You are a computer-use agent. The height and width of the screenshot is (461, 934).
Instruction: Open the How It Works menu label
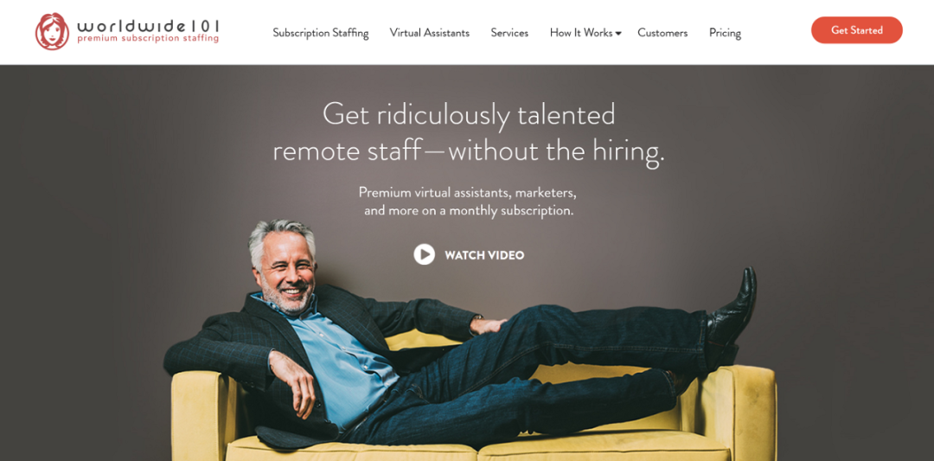click(x=581, y=33)
